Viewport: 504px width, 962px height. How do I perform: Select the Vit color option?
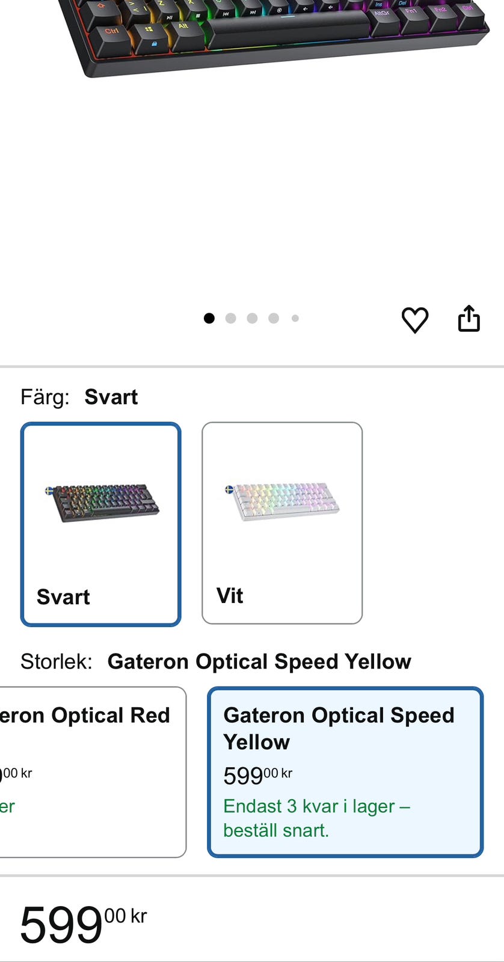tap(282, 523)
